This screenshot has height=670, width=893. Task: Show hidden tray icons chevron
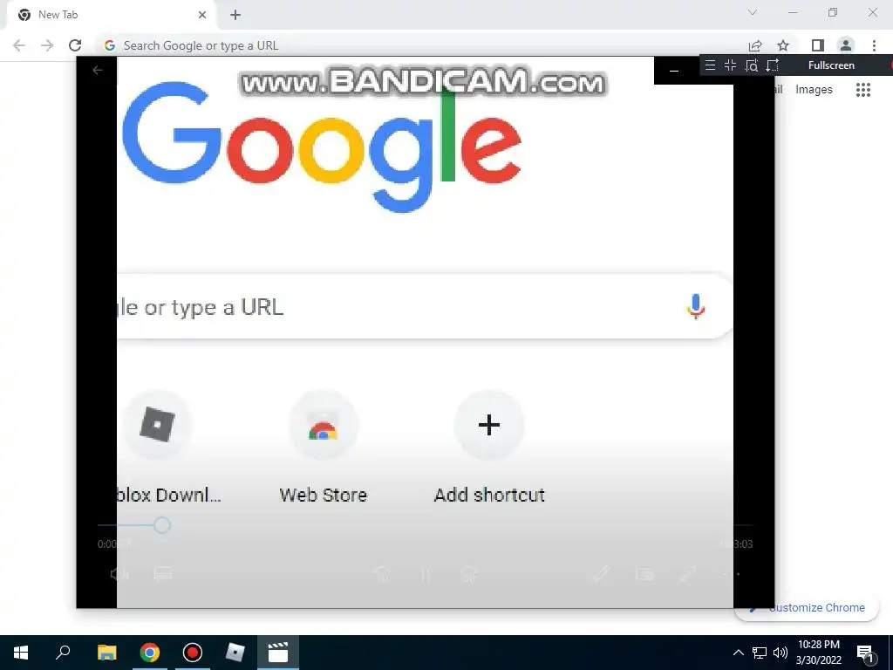click(738, 653)
